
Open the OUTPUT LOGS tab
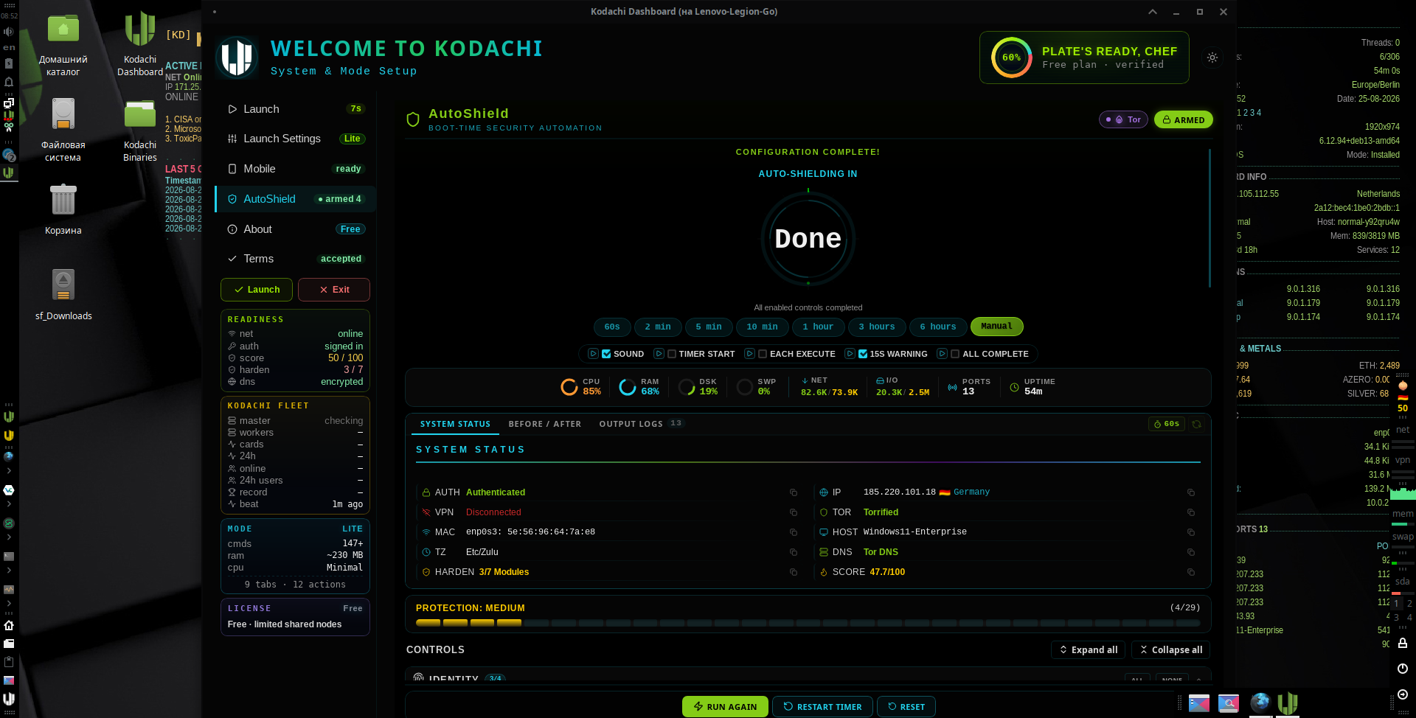[640, 424]
